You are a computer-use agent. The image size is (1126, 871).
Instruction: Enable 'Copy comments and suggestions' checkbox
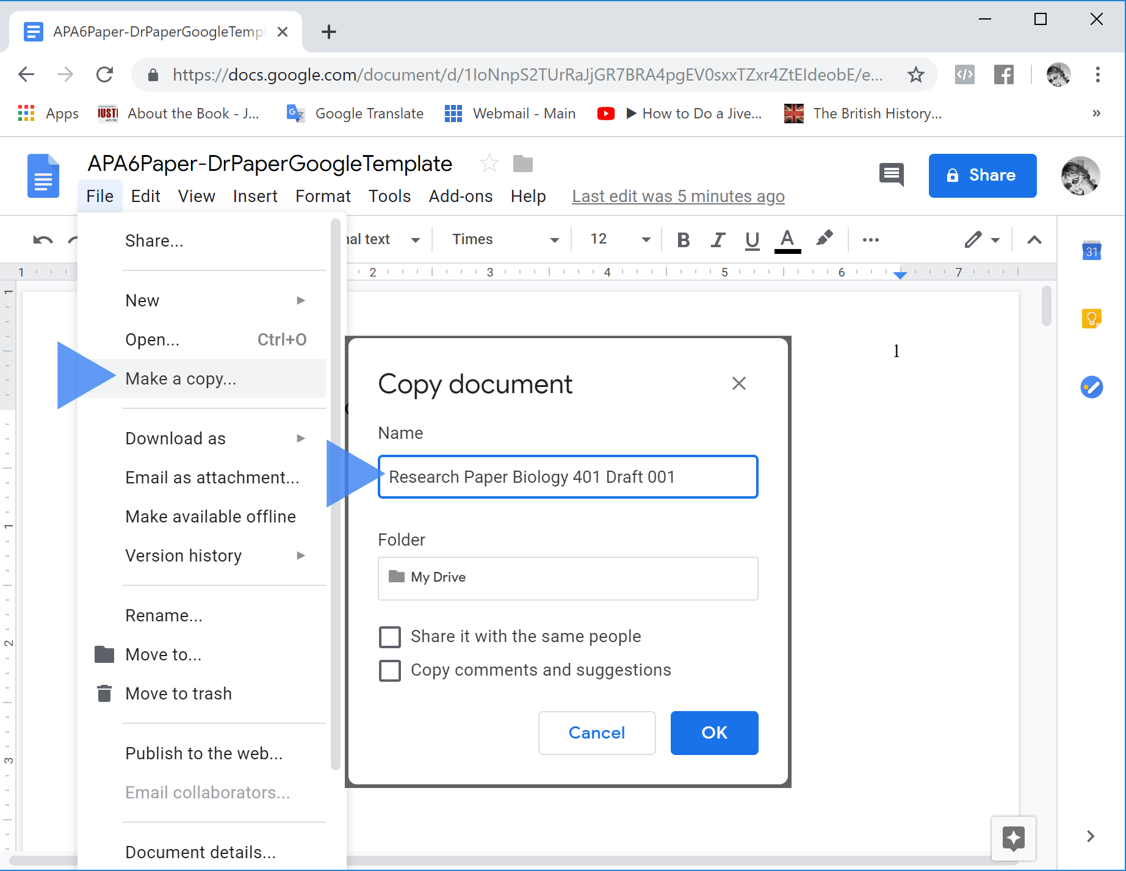(x=390, y=670)
